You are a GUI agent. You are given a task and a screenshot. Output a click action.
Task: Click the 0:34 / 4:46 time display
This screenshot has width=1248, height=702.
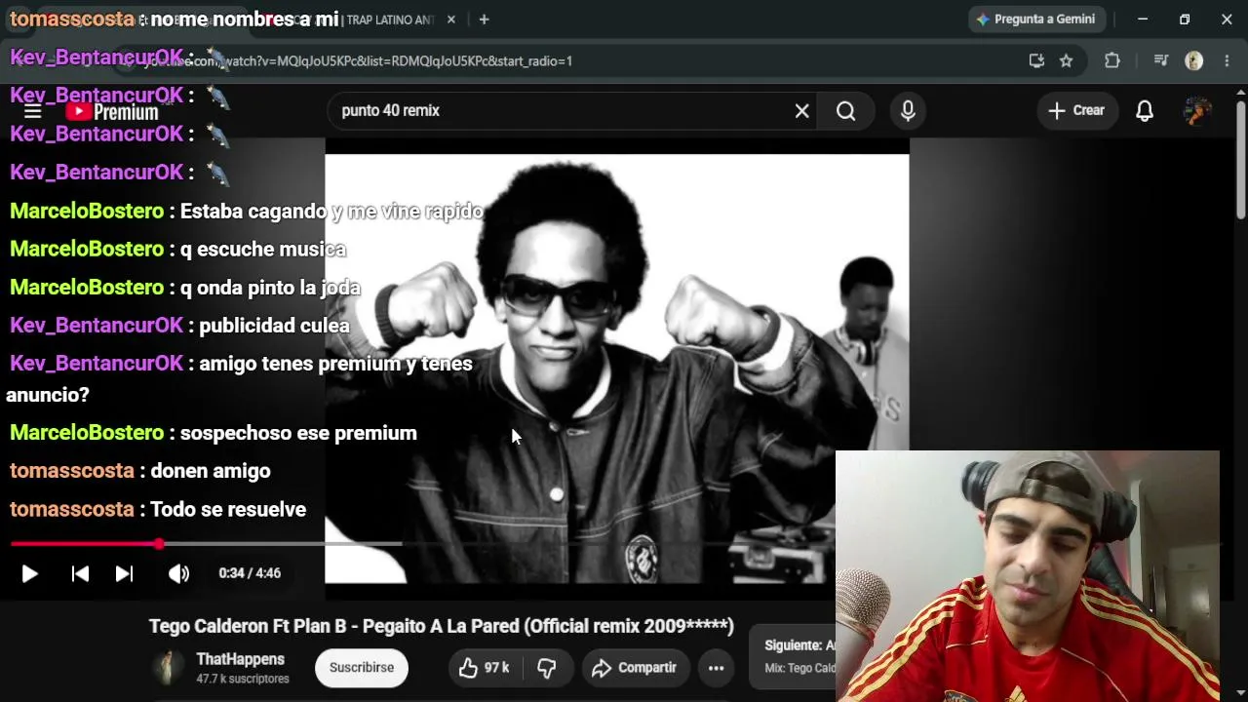(250, 573)
